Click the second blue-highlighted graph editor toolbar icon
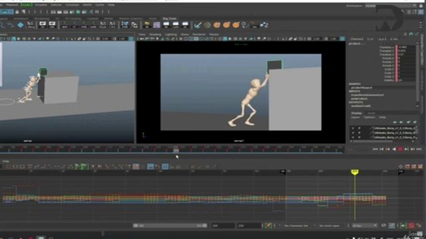 [165, 167]
